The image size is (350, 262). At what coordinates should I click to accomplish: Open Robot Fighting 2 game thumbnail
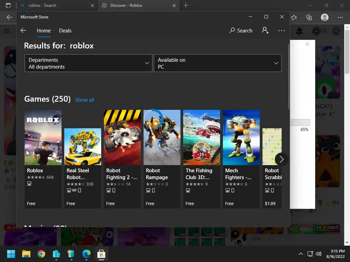click(x=122, y=137)
